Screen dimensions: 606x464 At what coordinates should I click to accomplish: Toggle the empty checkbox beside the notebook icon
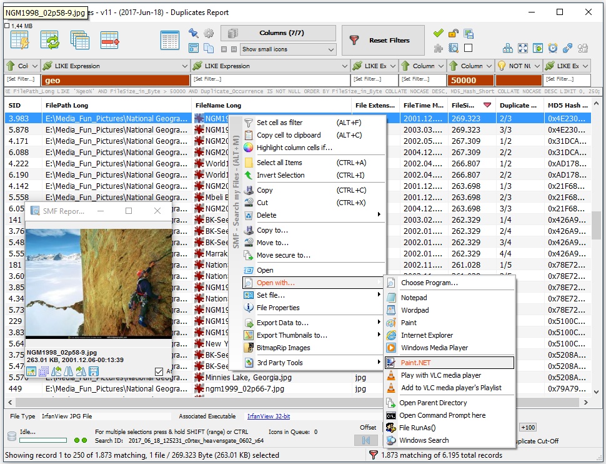(x=469, y=48)
